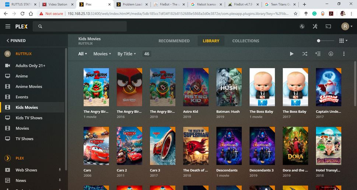Image resolution: width=357 pixels, height=190 pixels.
Task: Open the TV Shows library
Action: pos(24,139)
